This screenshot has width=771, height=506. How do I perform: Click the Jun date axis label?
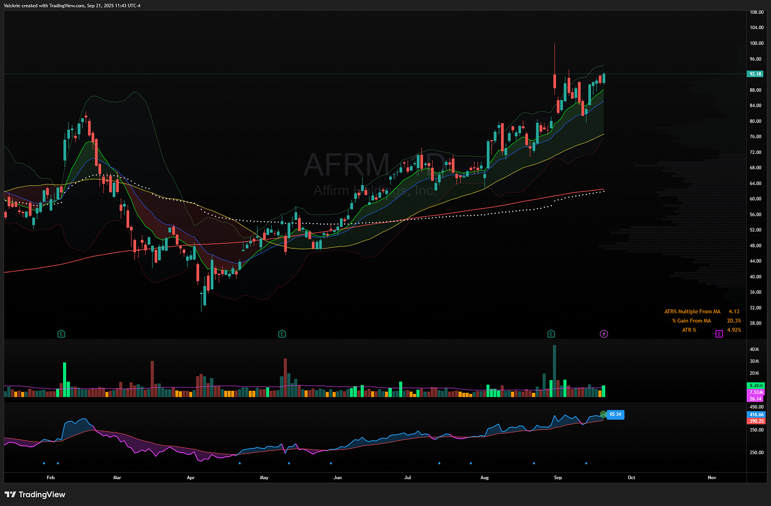[337, 477]
